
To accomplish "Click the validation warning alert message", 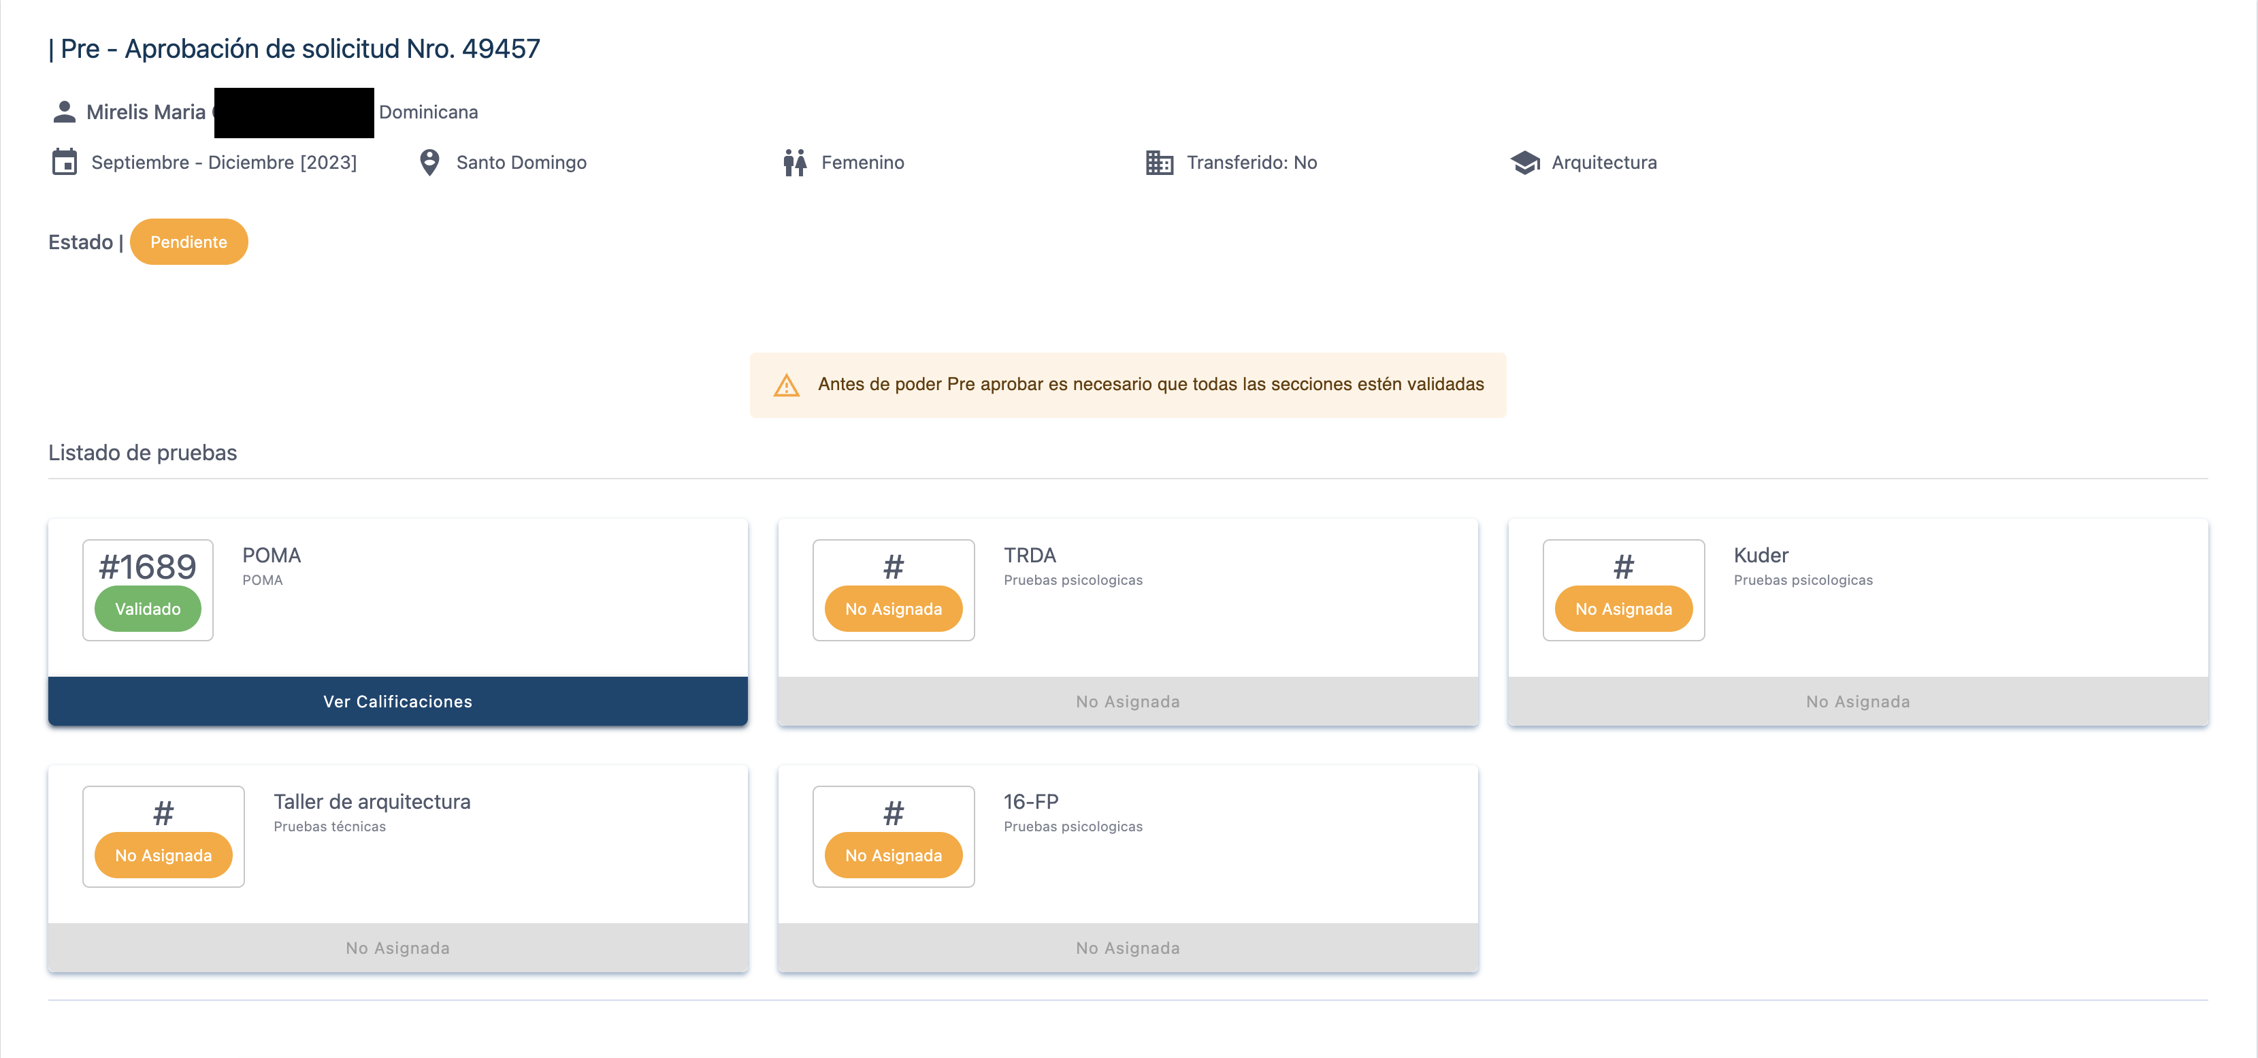I will [1150, 384].
